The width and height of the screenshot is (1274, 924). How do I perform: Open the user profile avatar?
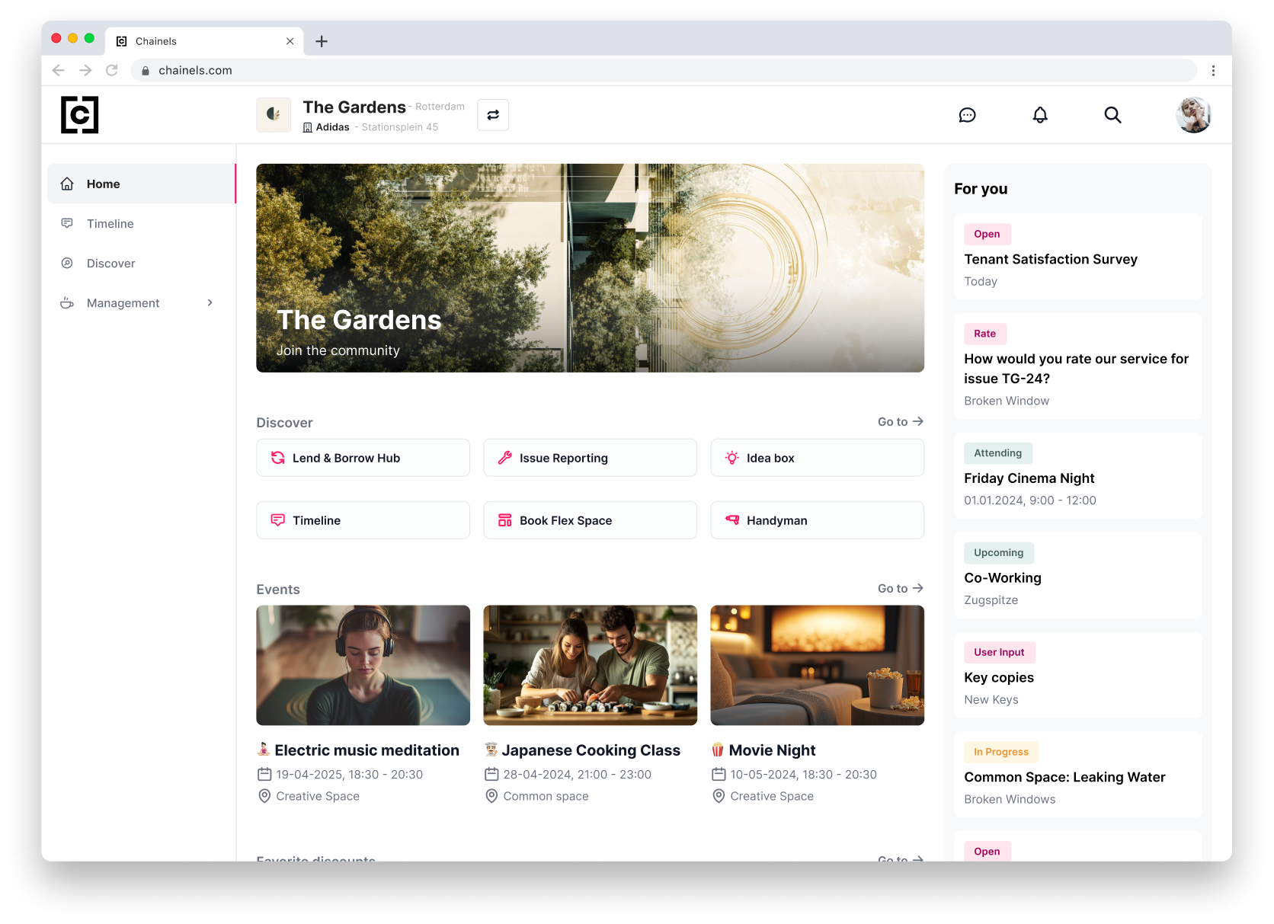click(x=1192, y=115)
